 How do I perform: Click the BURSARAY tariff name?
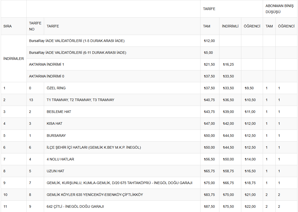click(x=56, y=136)
